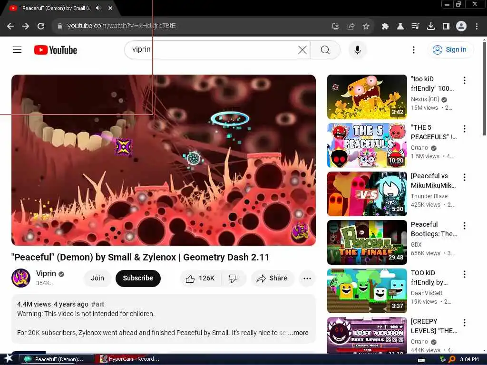Click the #art hashtag
The width and height of the screenshot is (487, 365).
coord(98,304)
